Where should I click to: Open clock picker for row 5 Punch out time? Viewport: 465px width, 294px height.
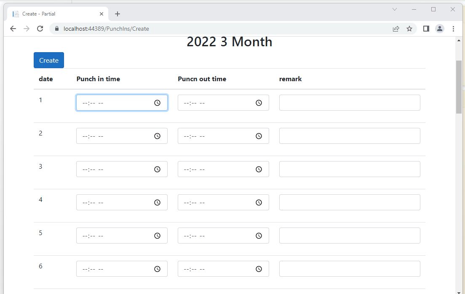pyautogui.click(x=259, y=236)
